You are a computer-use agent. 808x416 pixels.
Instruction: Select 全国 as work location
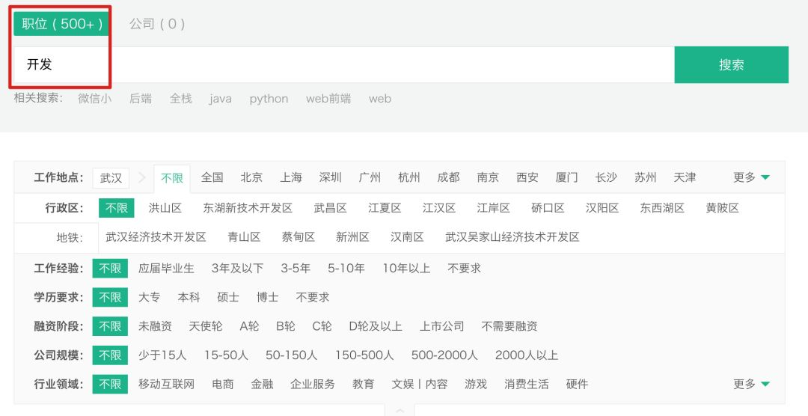(x=212, y=177)
